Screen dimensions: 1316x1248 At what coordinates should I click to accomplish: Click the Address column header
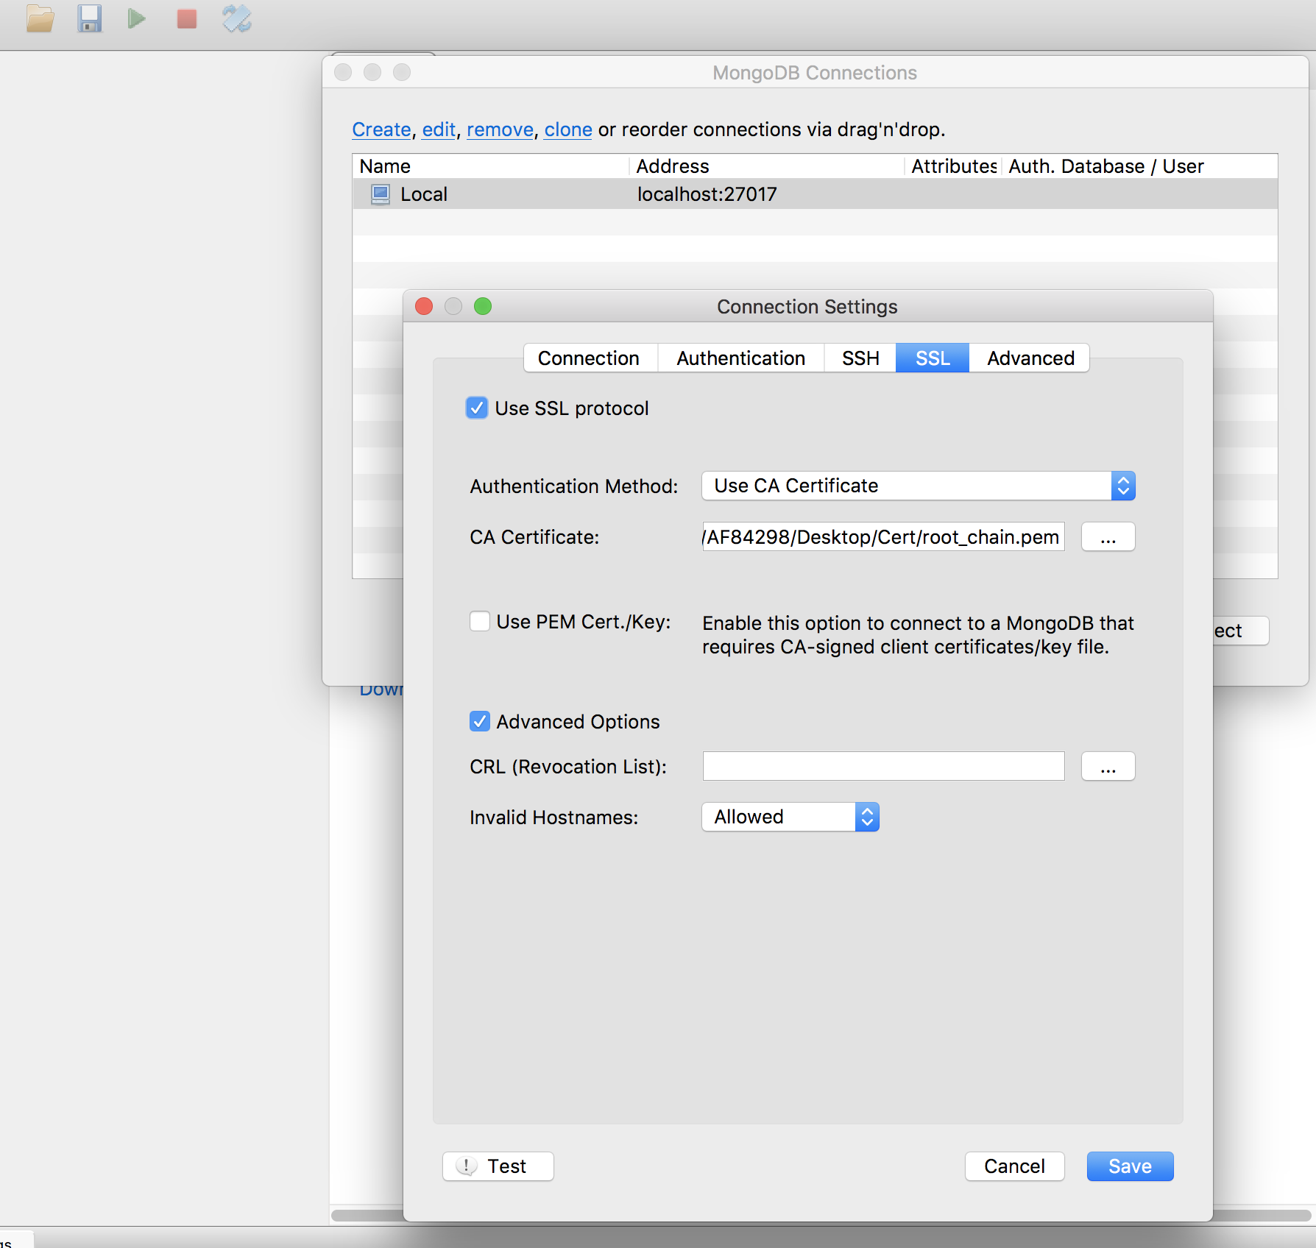[767, 166]
